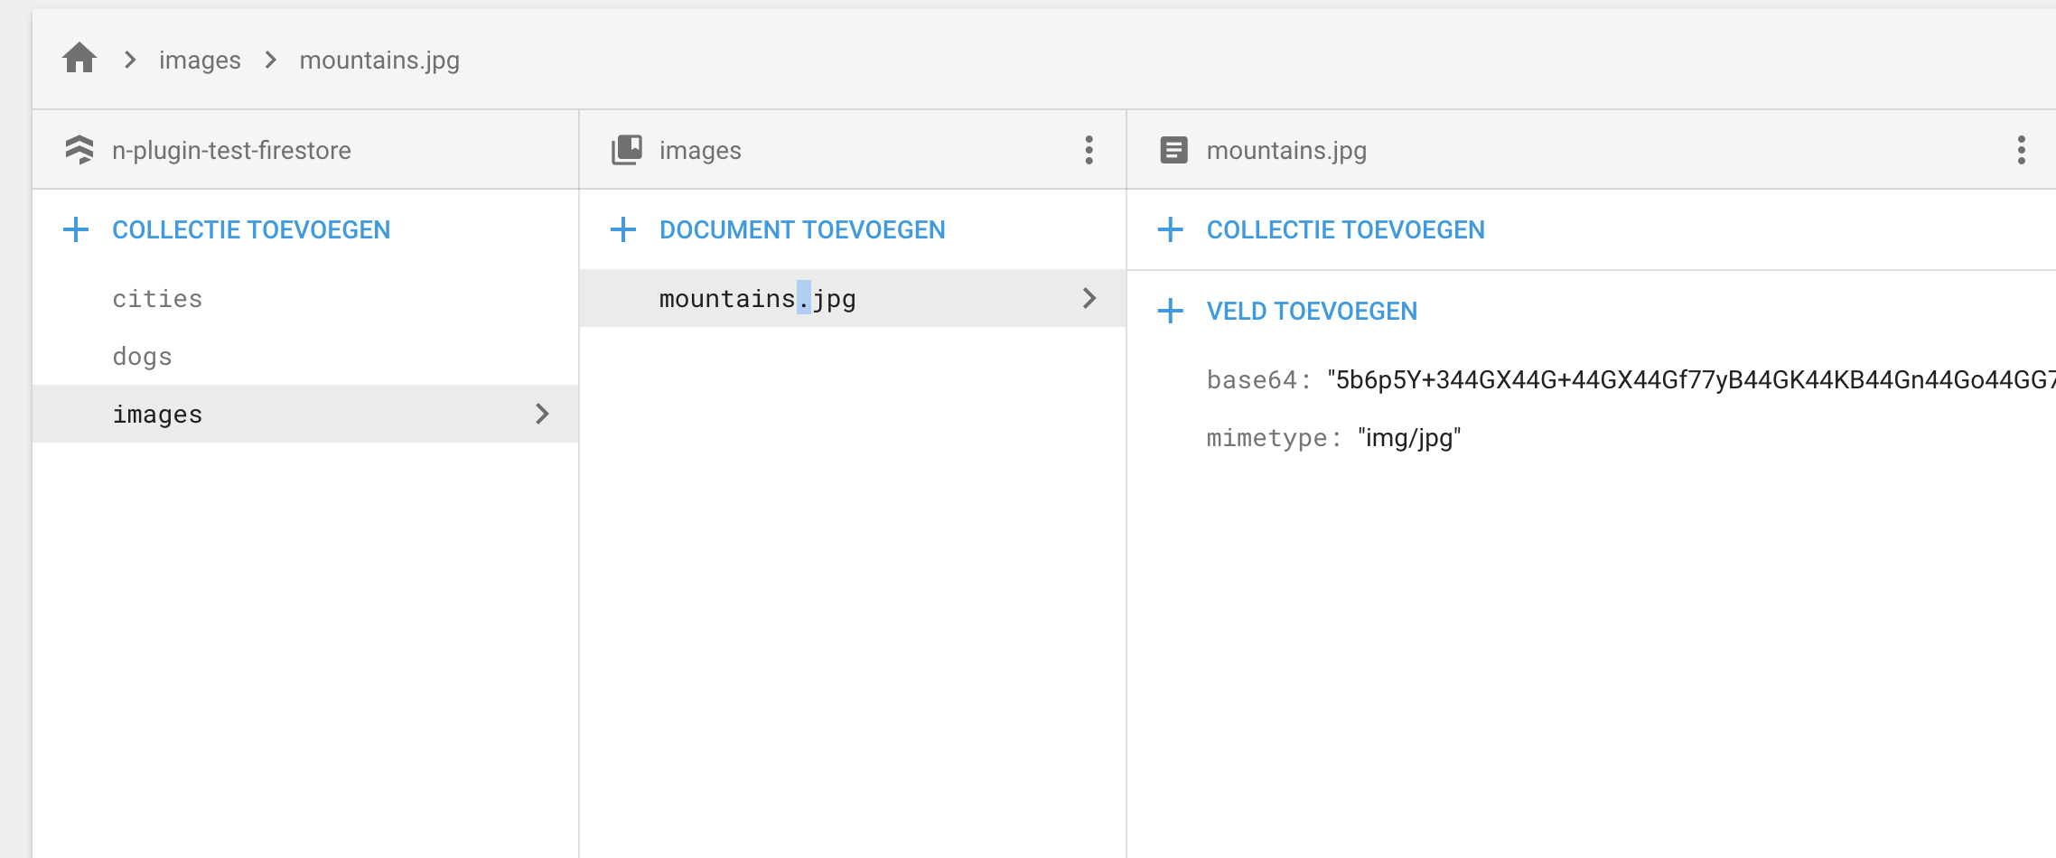Screen dimensions: 2056x858
Task: Click the home icon in the breadcrumb
Action: [x=80, y=58]
